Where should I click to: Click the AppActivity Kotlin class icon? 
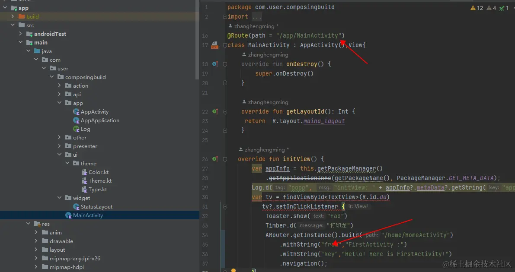(x=76, y=112)
